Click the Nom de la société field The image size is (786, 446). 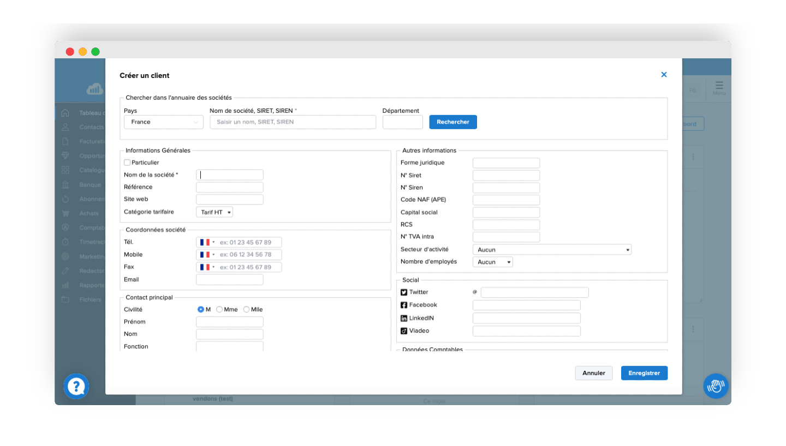[x=230, y=175]
